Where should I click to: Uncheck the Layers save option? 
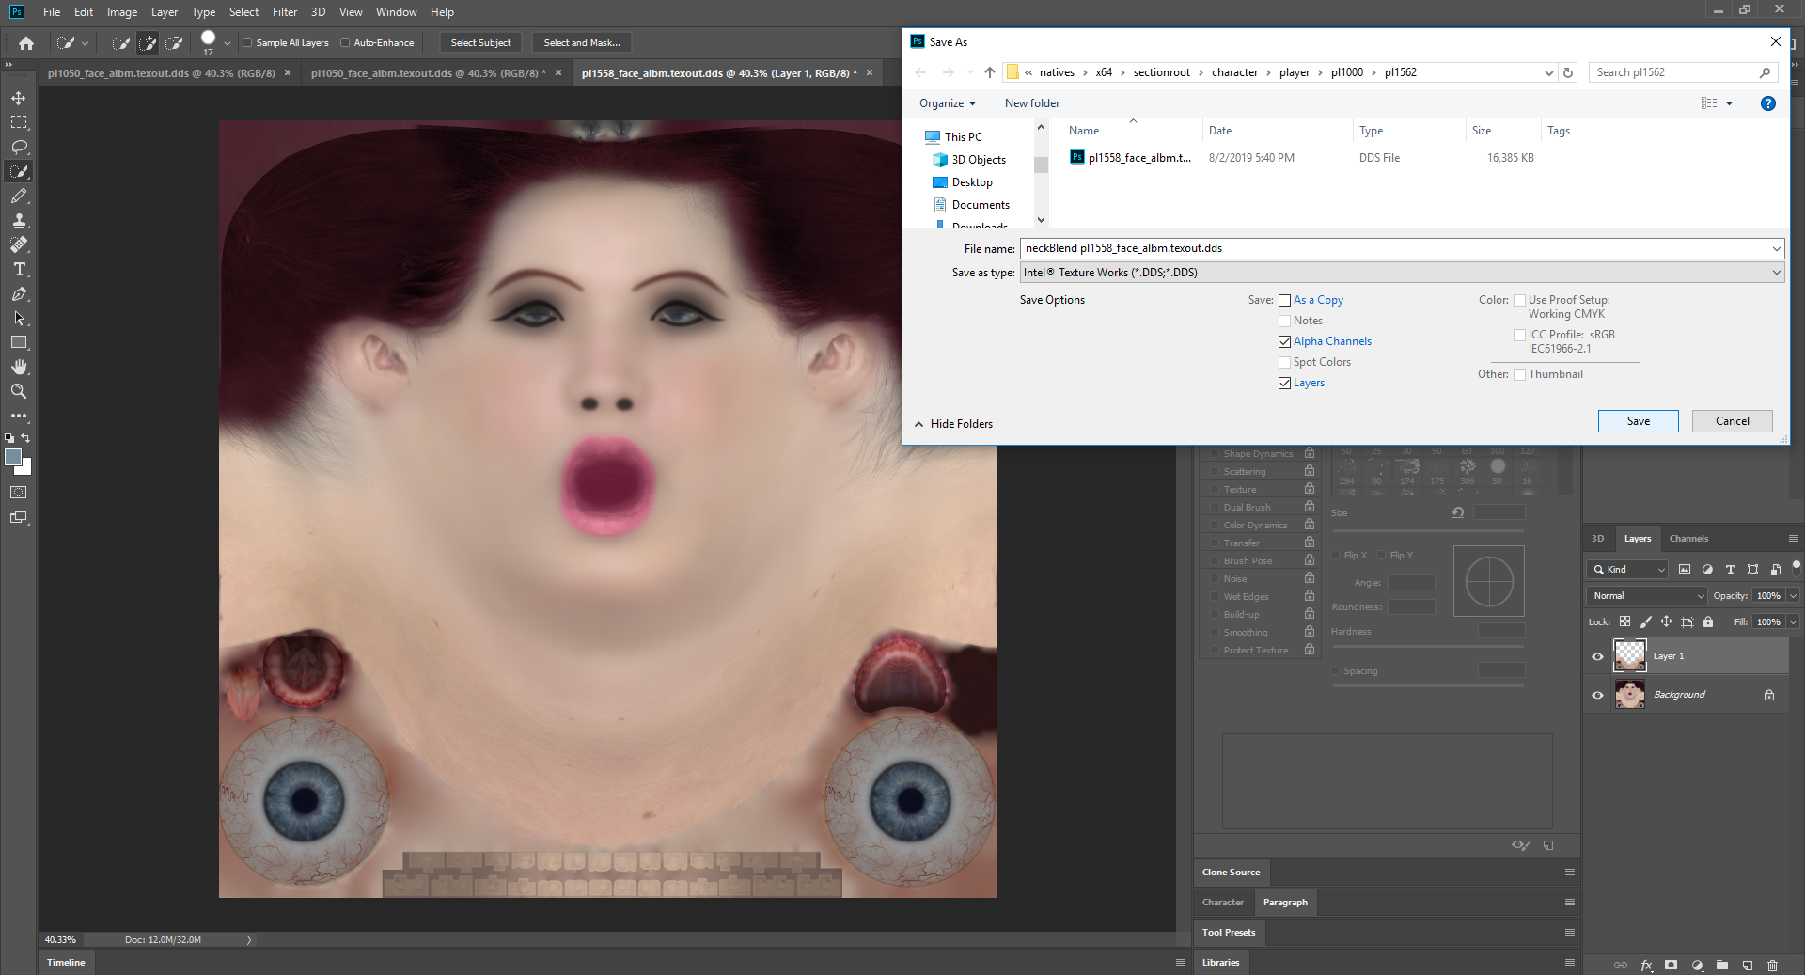tap(1284, 384)
